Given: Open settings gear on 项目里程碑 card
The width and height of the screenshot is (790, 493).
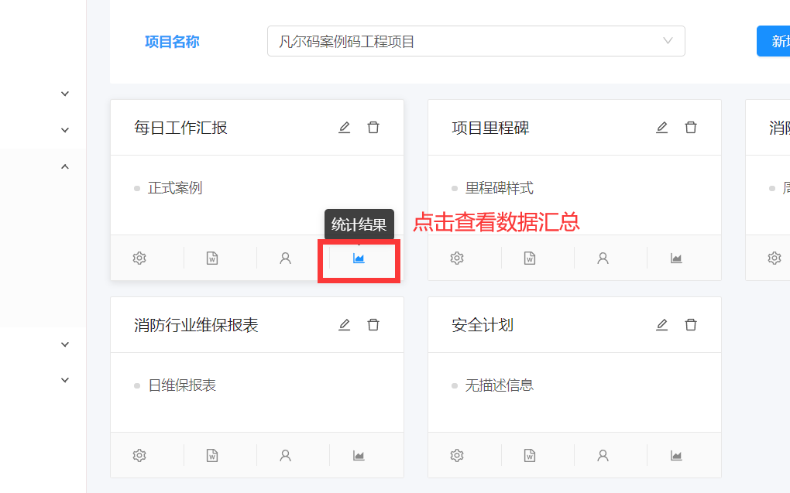Looking at the screenshot, I should pos(457,258).
